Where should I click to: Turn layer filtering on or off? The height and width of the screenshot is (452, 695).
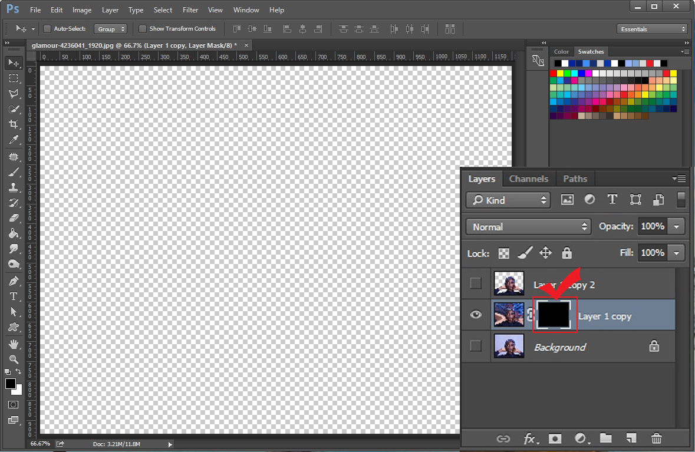[681, 199]
